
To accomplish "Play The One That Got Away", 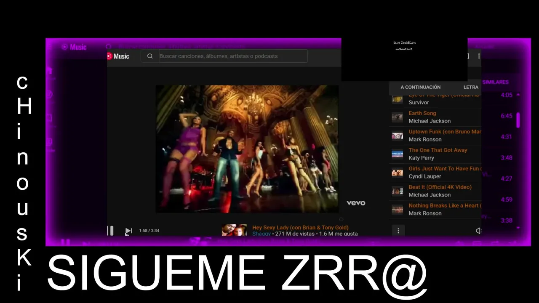I will 438,150.
